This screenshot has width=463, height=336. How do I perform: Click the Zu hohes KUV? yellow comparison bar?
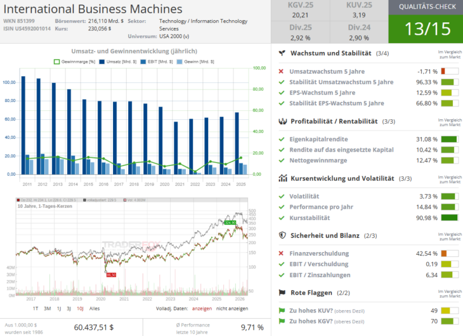point(450,311)
